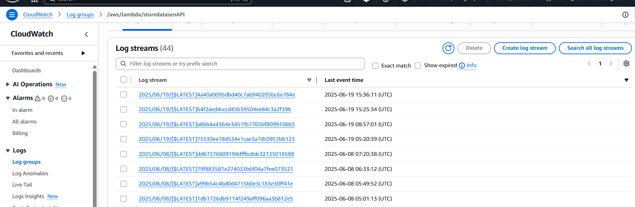Open Log Anomalies in the sidebar

pos(30,174)
